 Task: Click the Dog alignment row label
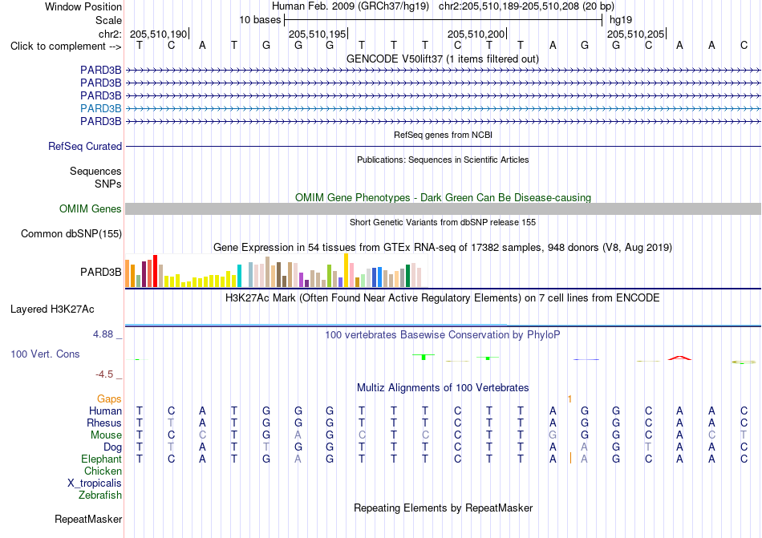pyautogui.click(x=112, y=447)
